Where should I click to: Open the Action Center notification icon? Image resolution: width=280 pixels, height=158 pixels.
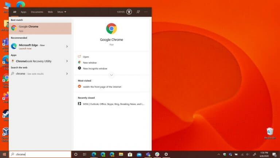275,154
